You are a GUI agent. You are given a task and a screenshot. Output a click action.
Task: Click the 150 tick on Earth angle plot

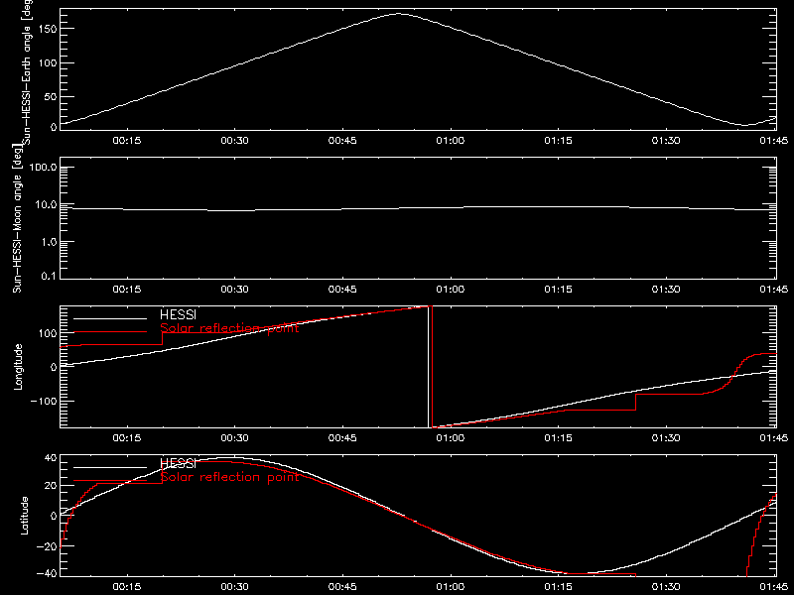point(49,29)
